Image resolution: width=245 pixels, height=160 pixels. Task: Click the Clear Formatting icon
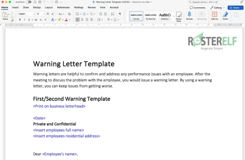pyautogui.click(x=69, y=14)
